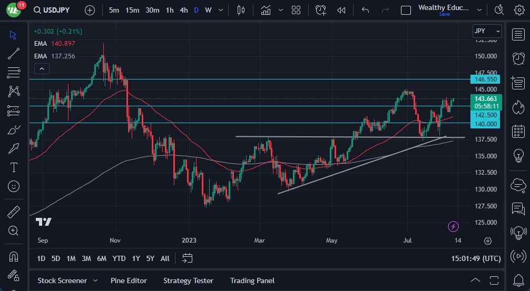The image size is (530, 291).
Task: Open the ruler measure tool
Action: 14,212
